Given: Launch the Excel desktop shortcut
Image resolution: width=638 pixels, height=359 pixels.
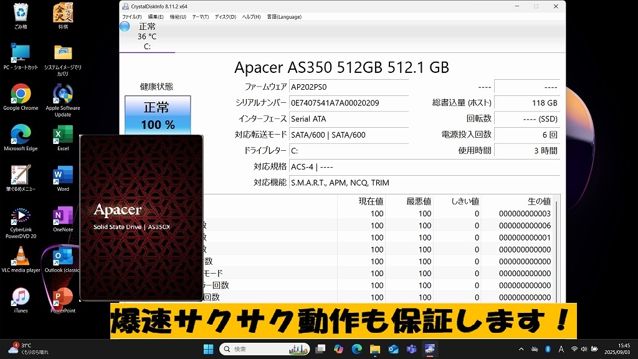Looking at the screenshot, I should click(x=63, y=138).
